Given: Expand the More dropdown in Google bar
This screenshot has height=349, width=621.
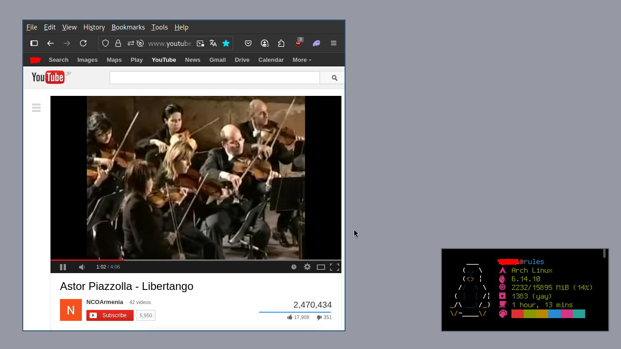Looking at the screenshot, I should click(302, 60).
